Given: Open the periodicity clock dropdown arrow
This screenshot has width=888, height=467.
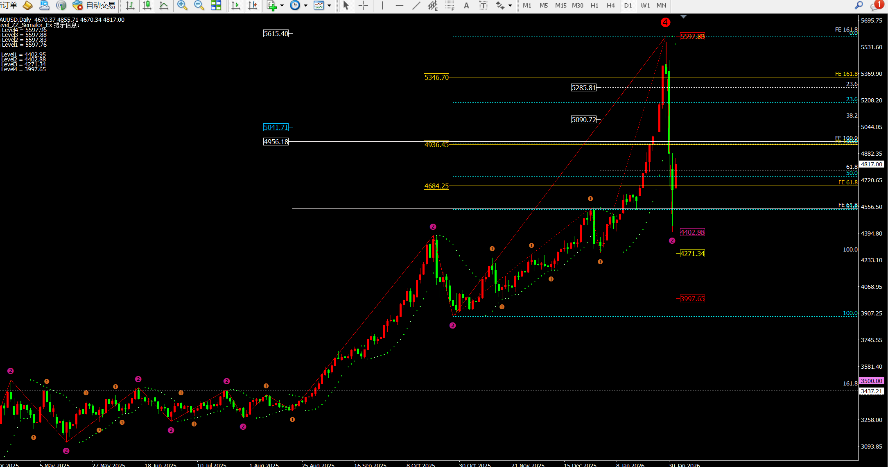Looking at the screenshot, I should (305, 5).
